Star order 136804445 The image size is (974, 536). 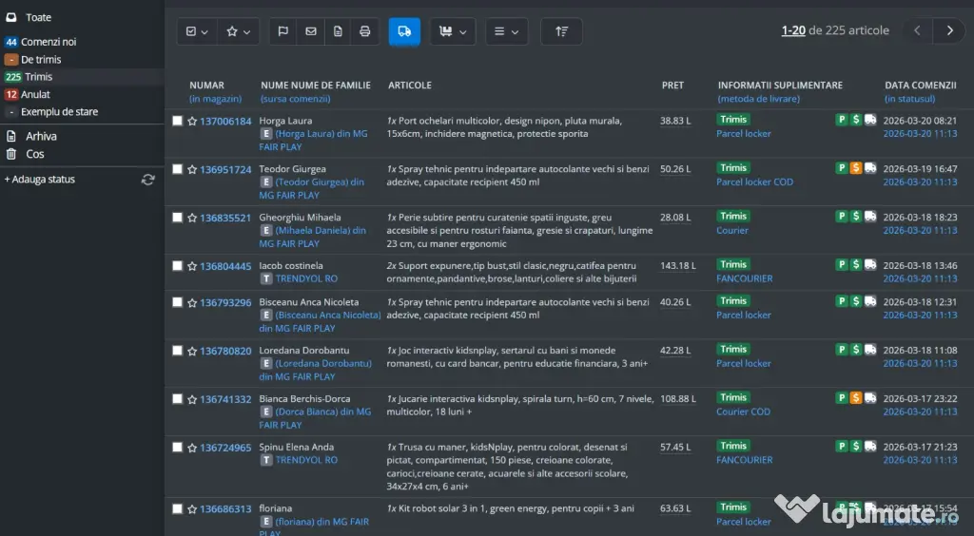pos(192,266)
